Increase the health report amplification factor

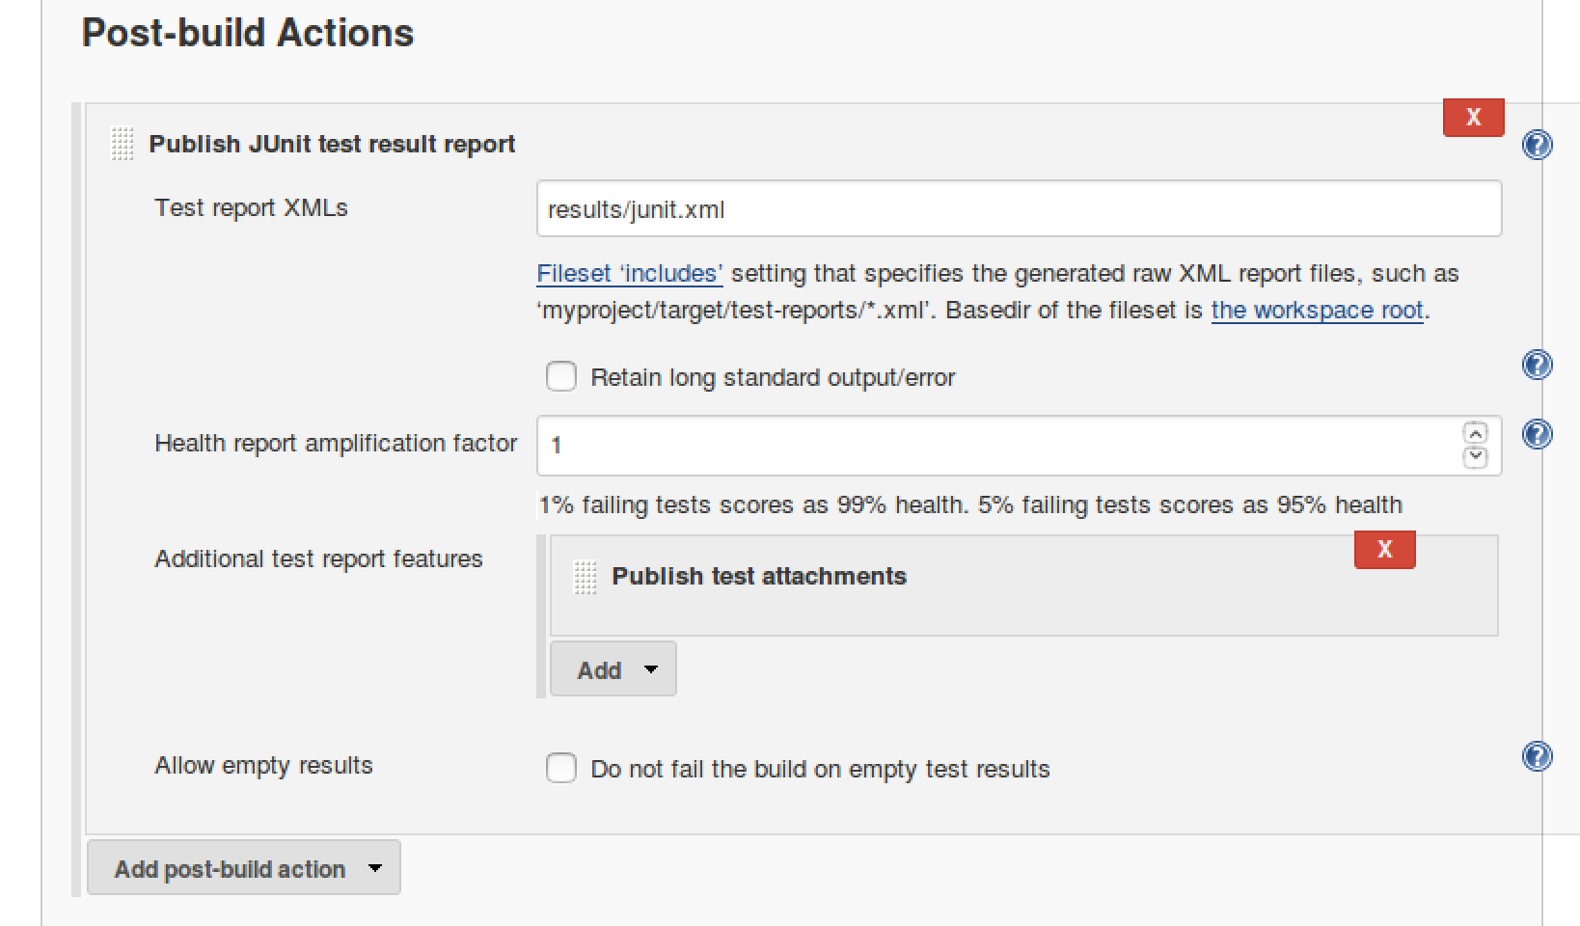coord(1475,433)
